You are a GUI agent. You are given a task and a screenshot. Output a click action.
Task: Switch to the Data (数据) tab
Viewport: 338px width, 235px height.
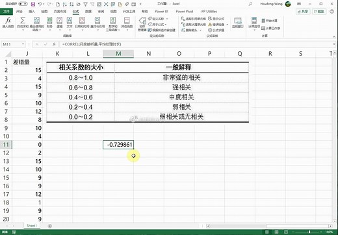(x=88, y=11)
